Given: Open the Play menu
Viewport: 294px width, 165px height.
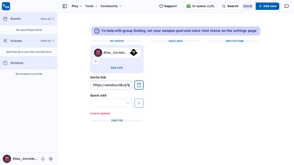Looking at the screenshot, I should coord(77,6).
